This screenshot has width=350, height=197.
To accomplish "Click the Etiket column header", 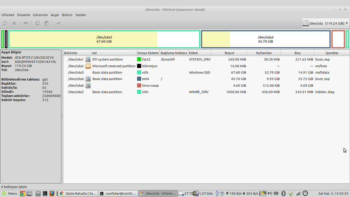I will [199, 53].
